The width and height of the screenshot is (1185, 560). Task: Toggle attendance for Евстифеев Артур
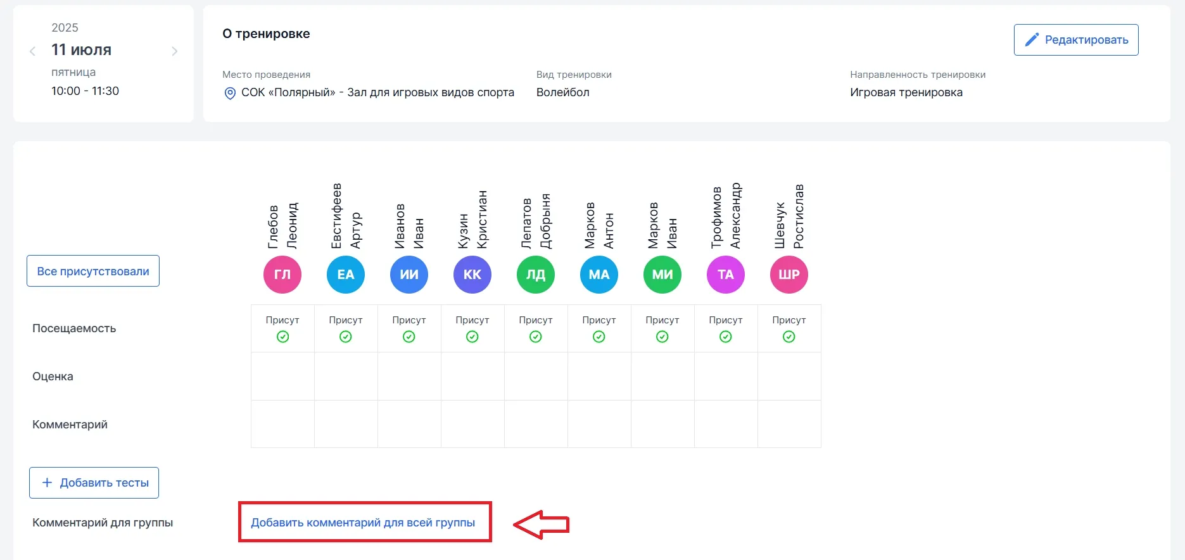346,328
